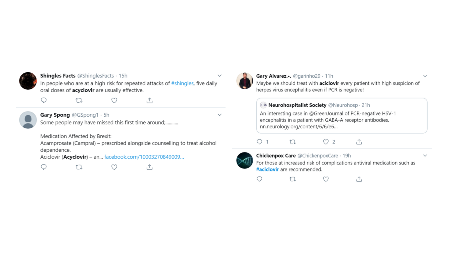Screen dimensions: 451x254
Task: Open options menu on Gary Alvarez's tweet
Action: [425, 76]
